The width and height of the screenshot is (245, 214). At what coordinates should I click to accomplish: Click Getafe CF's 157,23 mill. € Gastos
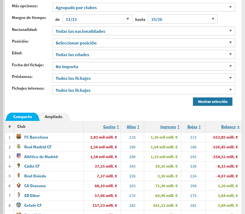(105, 205)
